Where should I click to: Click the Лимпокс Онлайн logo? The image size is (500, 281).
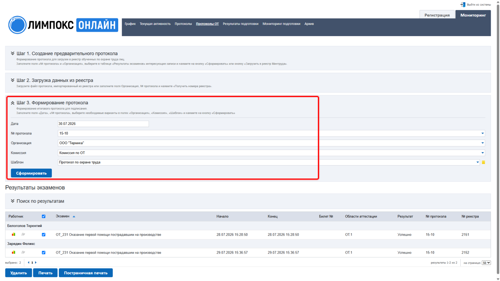tap(63, 25)
